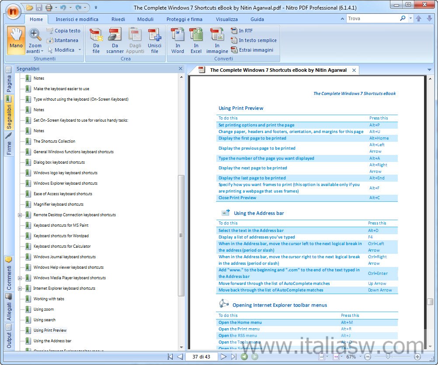
Task: Collapse the ribbon with the chevron
Action: 342,18
